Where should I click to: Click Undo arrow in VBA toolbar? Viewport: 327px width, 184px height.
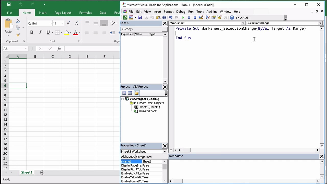pyautogui.click(x=171, y=18)
